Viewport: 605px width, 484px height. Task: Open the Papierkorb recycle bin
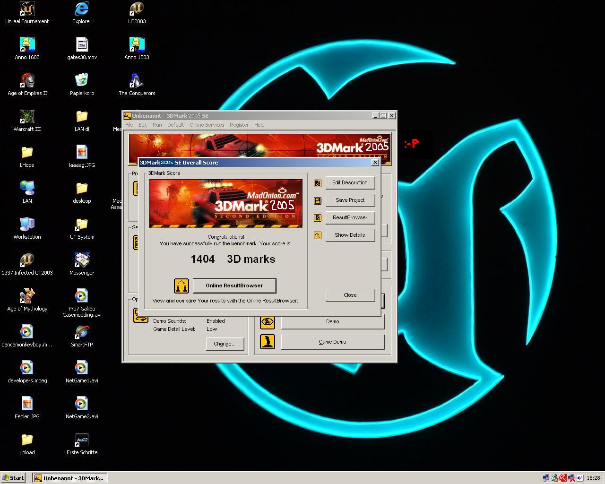tap(82, 81)
